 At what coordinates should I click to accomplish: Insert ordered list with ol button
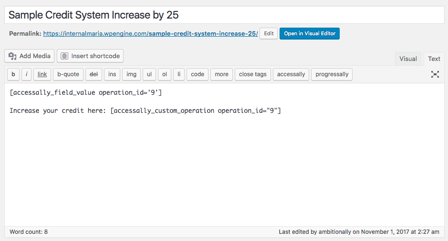[164, 74]
